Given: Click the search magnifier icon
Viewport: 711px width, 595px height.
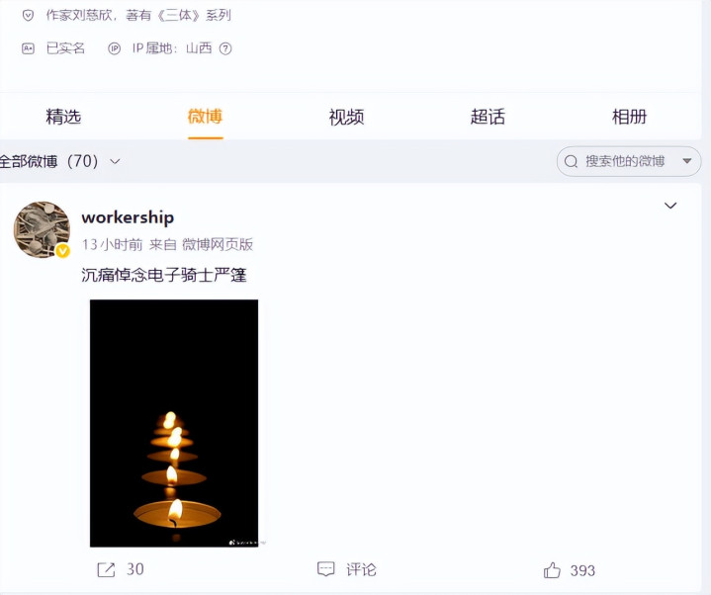Looking at the screenshot, I should point(571,161).
